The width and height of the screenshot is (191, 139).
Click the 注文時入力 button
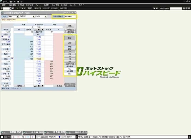click(70, 64)
